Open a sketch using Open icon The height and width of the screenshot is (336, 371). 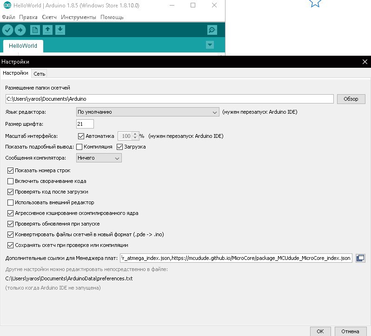coord(47,30)
